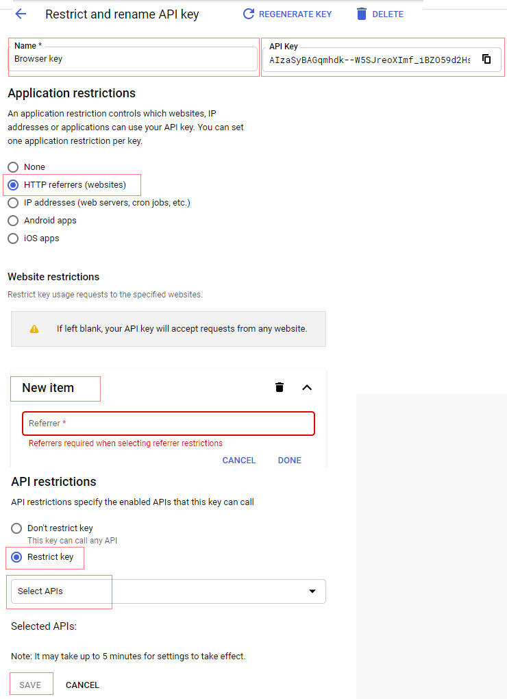Click the REGENERATE KEY text
The image size is (507, 699).
point(295,14)
